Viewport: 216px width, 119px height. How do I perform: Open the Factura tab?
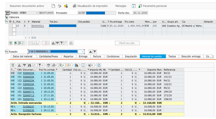97,56
